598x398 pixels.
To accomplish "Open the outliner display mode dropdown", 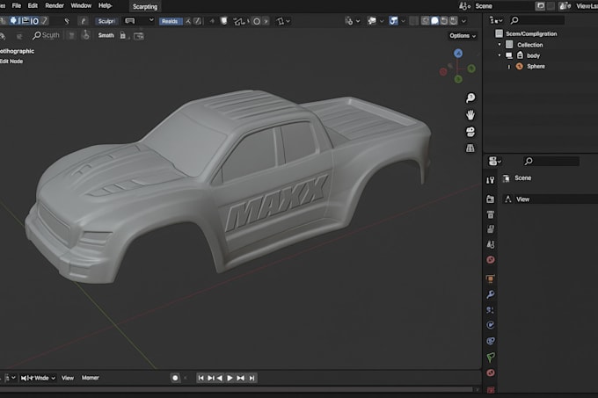I will 496,20.
